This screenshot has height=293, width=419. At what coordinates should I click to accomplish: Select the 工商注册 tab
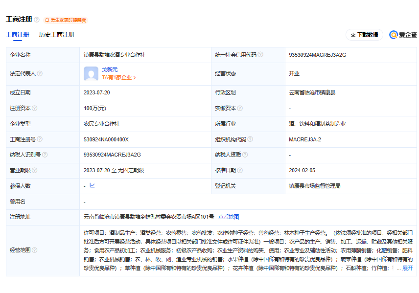coord(17,35)
